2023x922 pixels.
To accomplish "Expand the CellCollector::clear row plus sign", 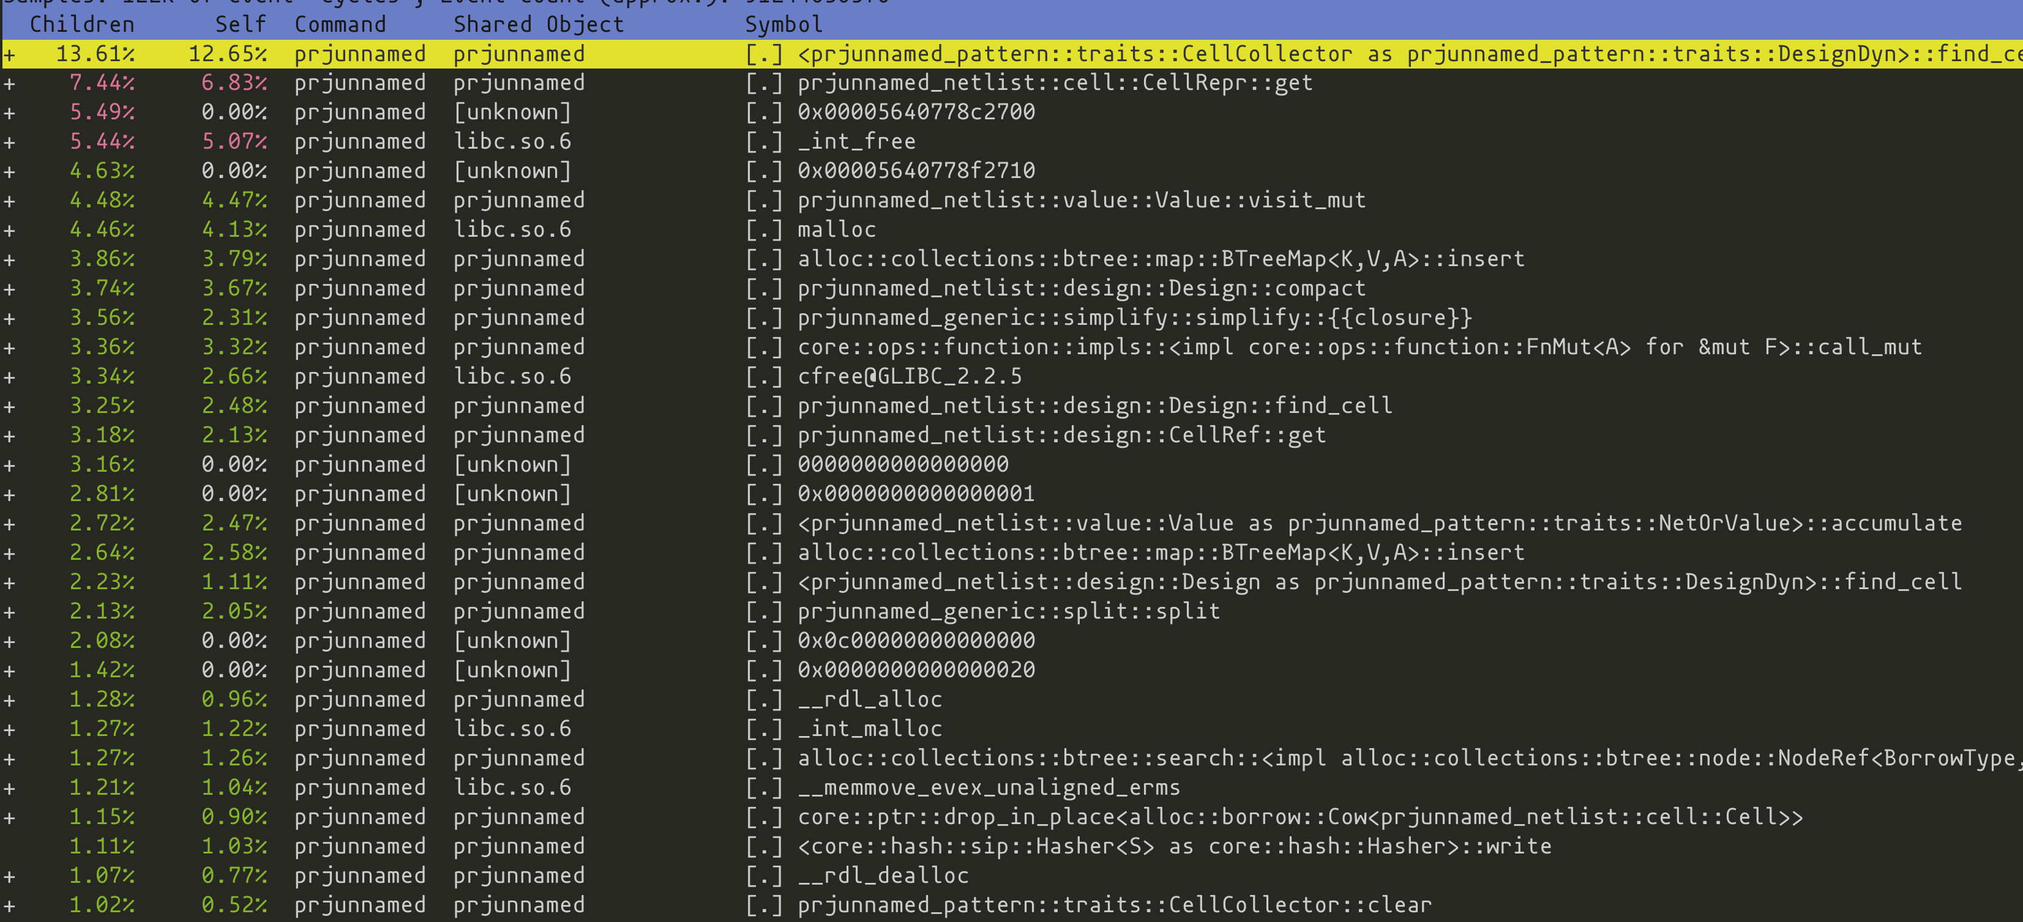I will click(x=9, y=906).
